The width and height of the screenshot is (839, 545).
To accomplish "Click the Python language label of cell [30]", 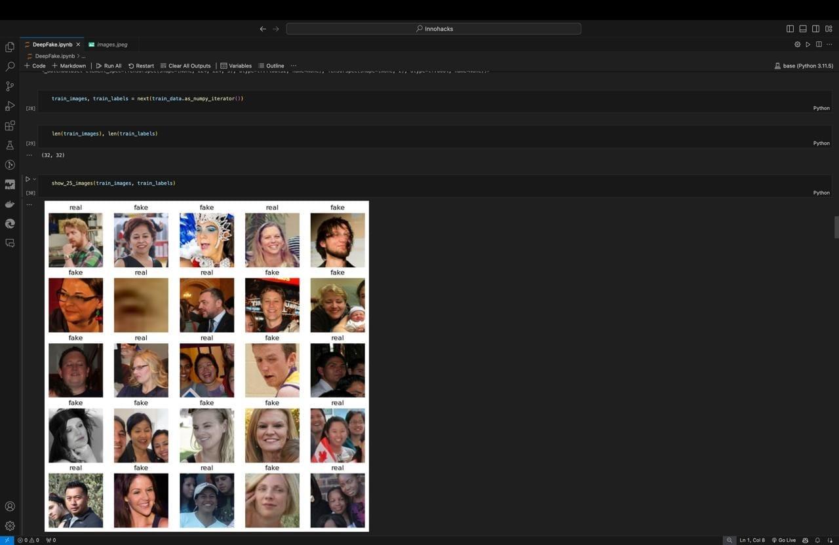I will pos(821,193).
